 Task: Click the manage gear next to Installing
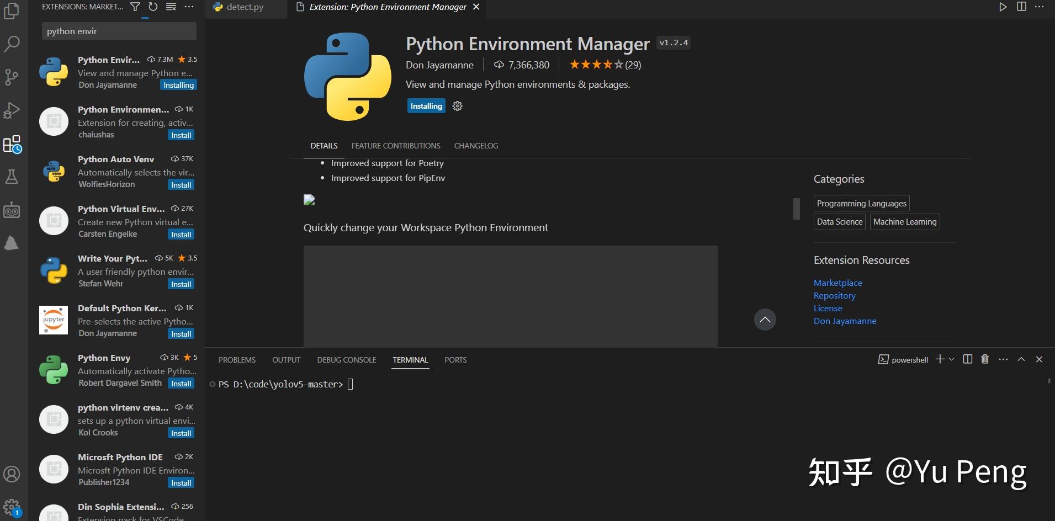tap(457, 106)
